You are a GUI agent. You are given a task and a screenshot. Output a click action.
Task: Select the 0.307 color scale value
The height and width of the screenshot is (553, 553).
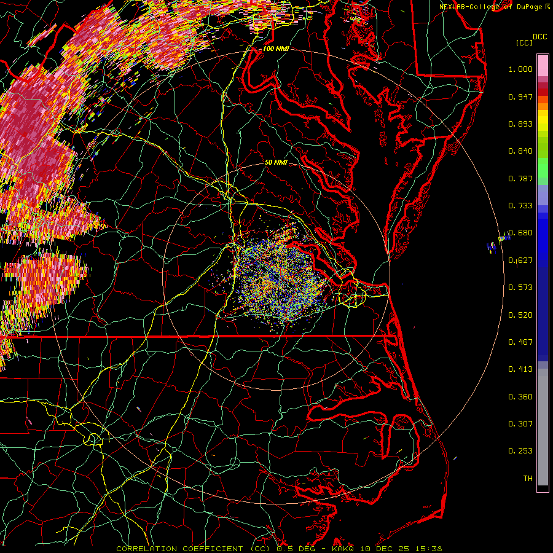[520, 424]
